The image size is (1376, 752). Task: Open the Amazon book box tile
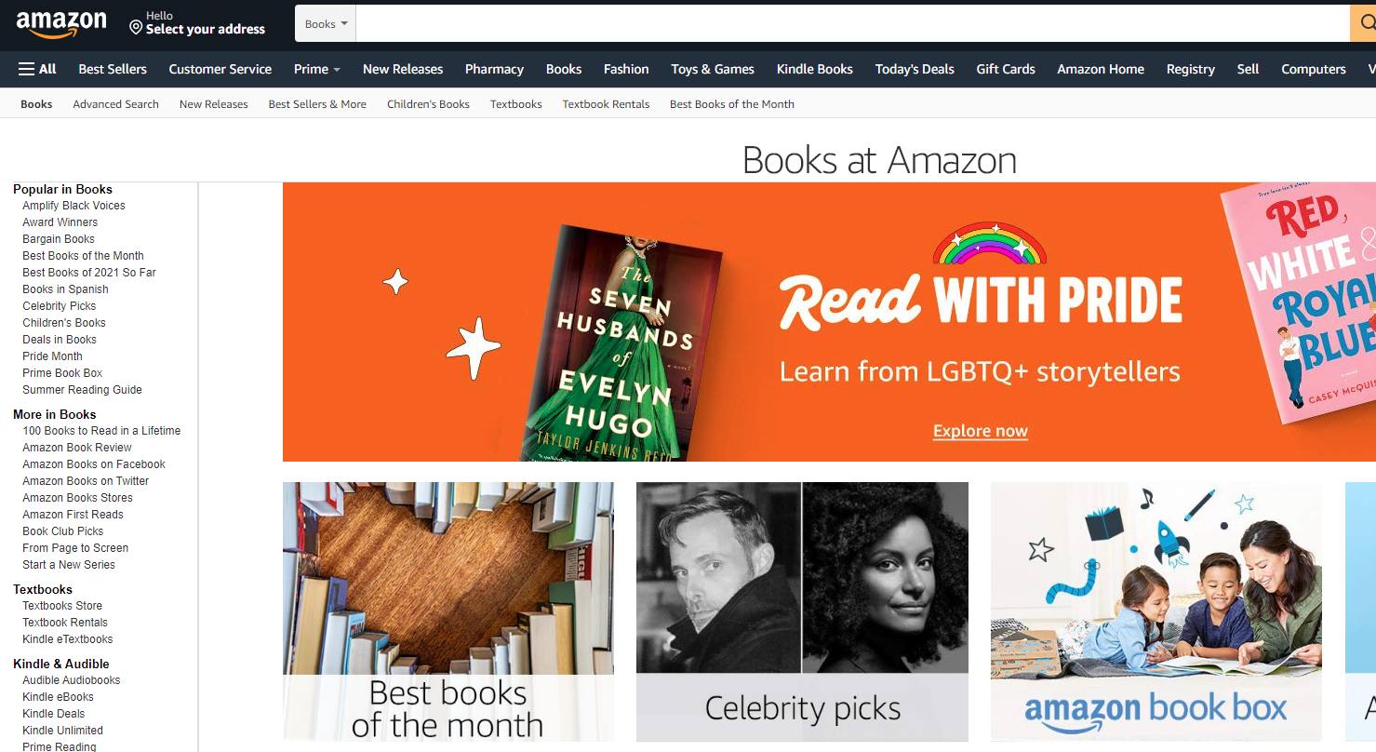1156,611
